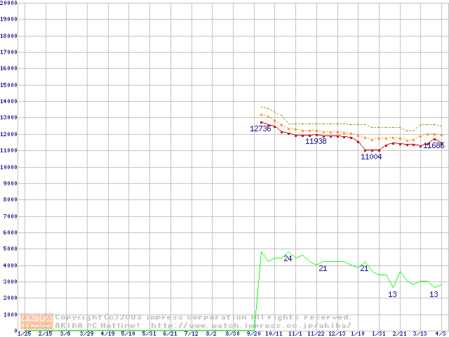This screenshot has width=449, height=337.
Task: Click the 14000 y-axis label
Action: pos(9,102)
